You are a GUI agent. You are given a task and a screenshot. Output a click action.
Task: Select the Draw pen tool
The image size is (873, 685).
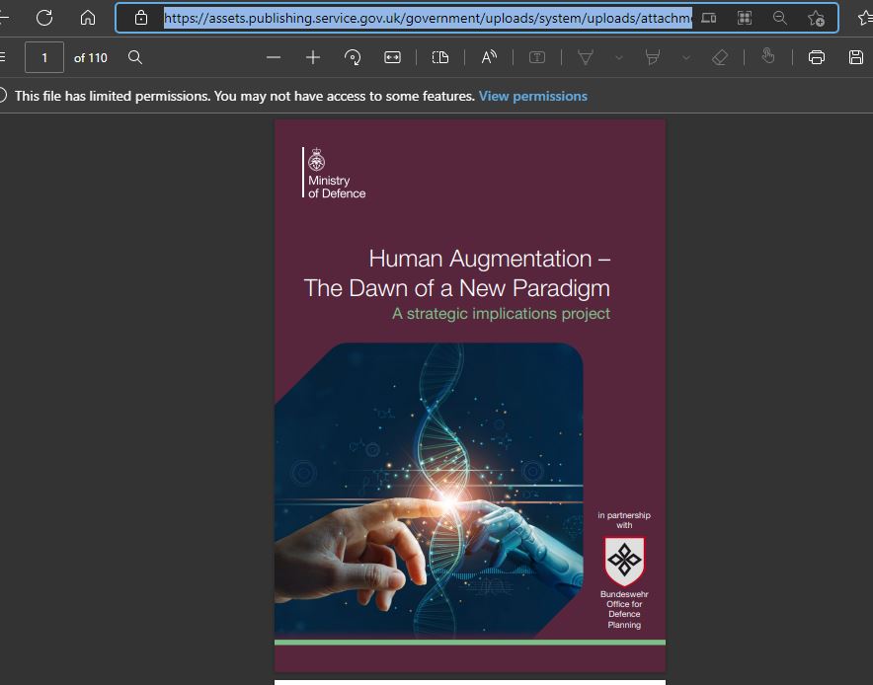click(x=586, y=57)
